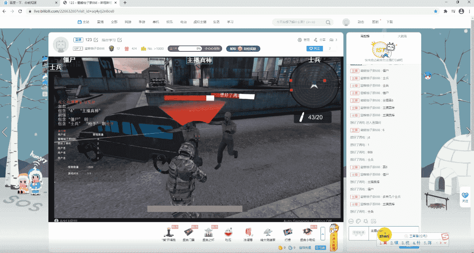This screenshot has width=474, height=253.
Task: Click the 三界大航海 vertical banner
Action: pyautogui.click(x=333, y=237)
